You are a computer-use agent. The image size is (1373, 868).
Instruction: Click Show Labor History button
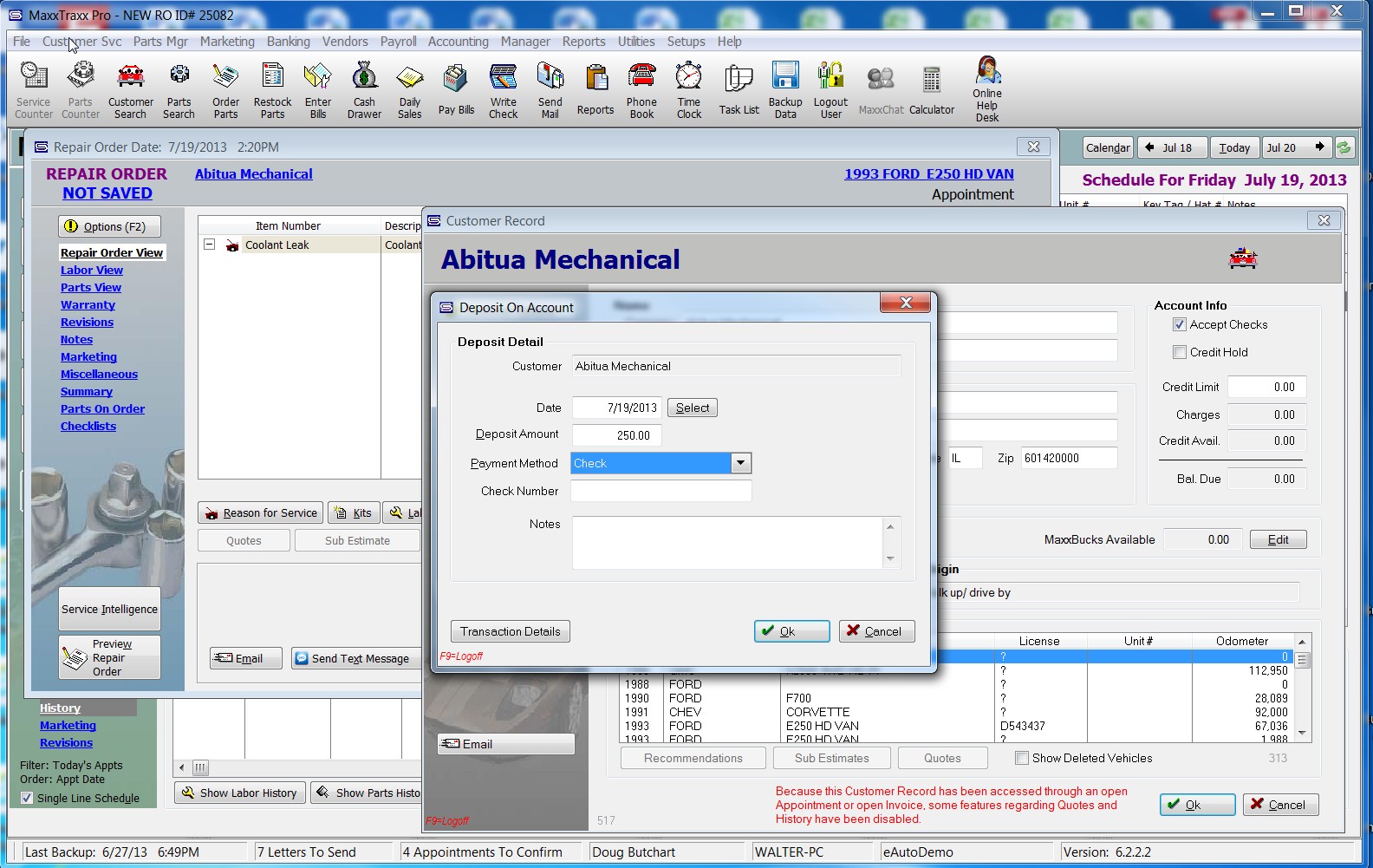click(x=240, y=793)
